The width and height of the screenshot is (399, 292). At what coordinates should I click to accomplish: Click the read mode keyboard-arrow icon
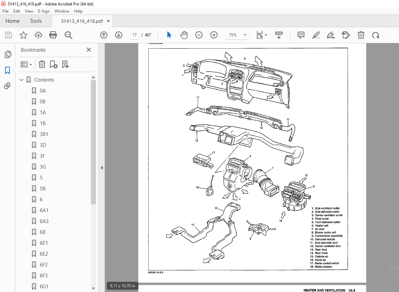279,35
